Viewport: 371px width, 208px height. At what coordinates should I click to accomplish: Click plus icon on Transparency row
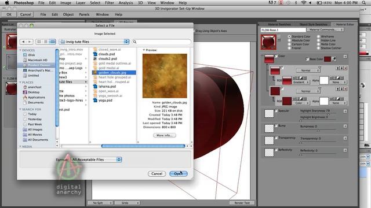[345, 138]
